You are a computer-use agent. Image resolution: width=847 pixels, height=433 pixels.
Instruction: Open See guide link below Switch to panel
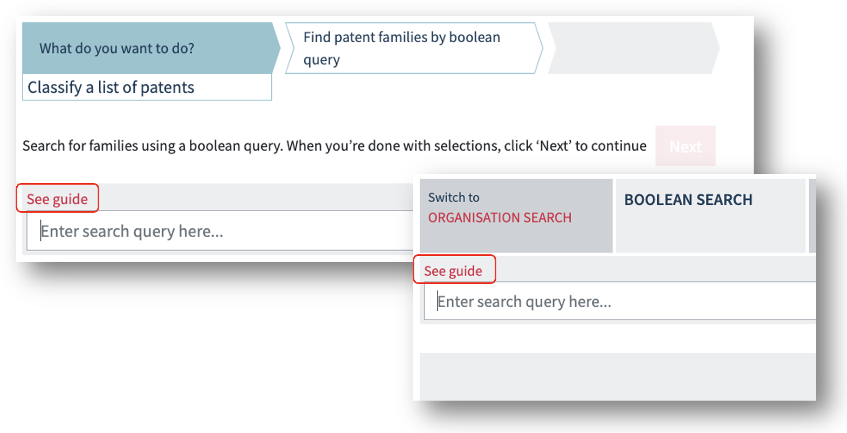click(x=453, y=270)
